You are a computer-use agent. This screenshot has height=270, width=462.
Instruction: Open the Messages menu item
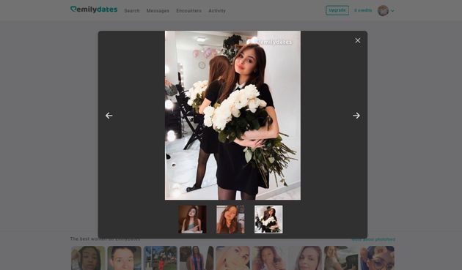(x=158, y=10)
